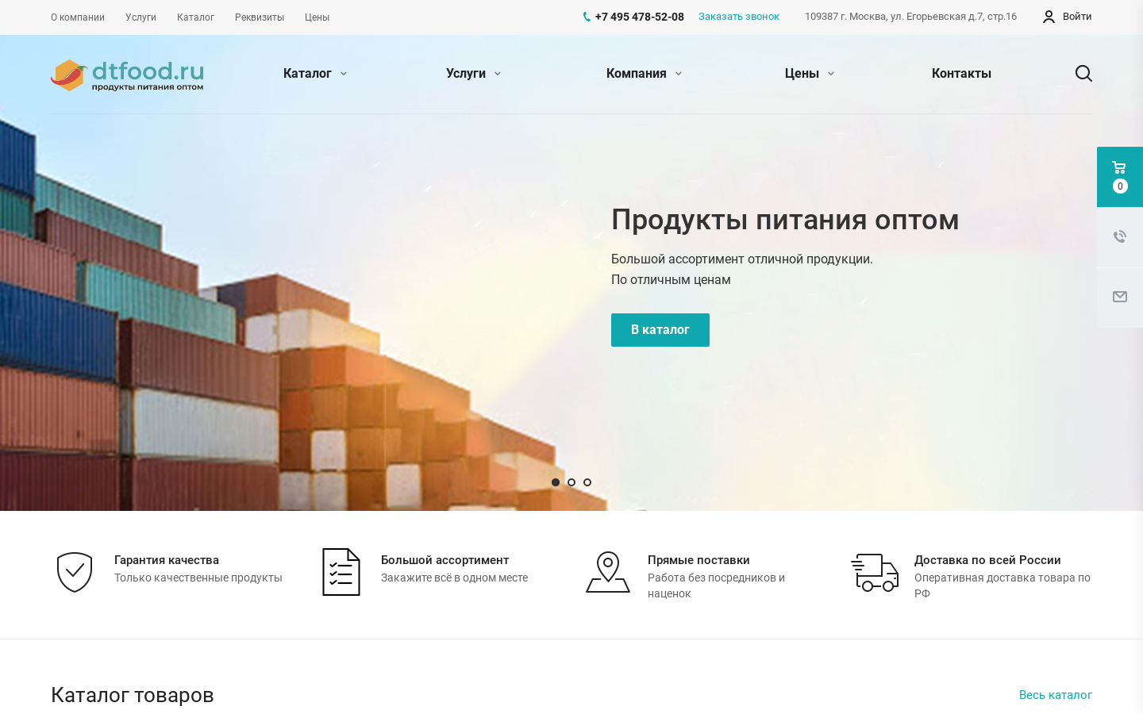Click the Moscow address text
Screen dimensions: 1143x714
coord(910,17)
